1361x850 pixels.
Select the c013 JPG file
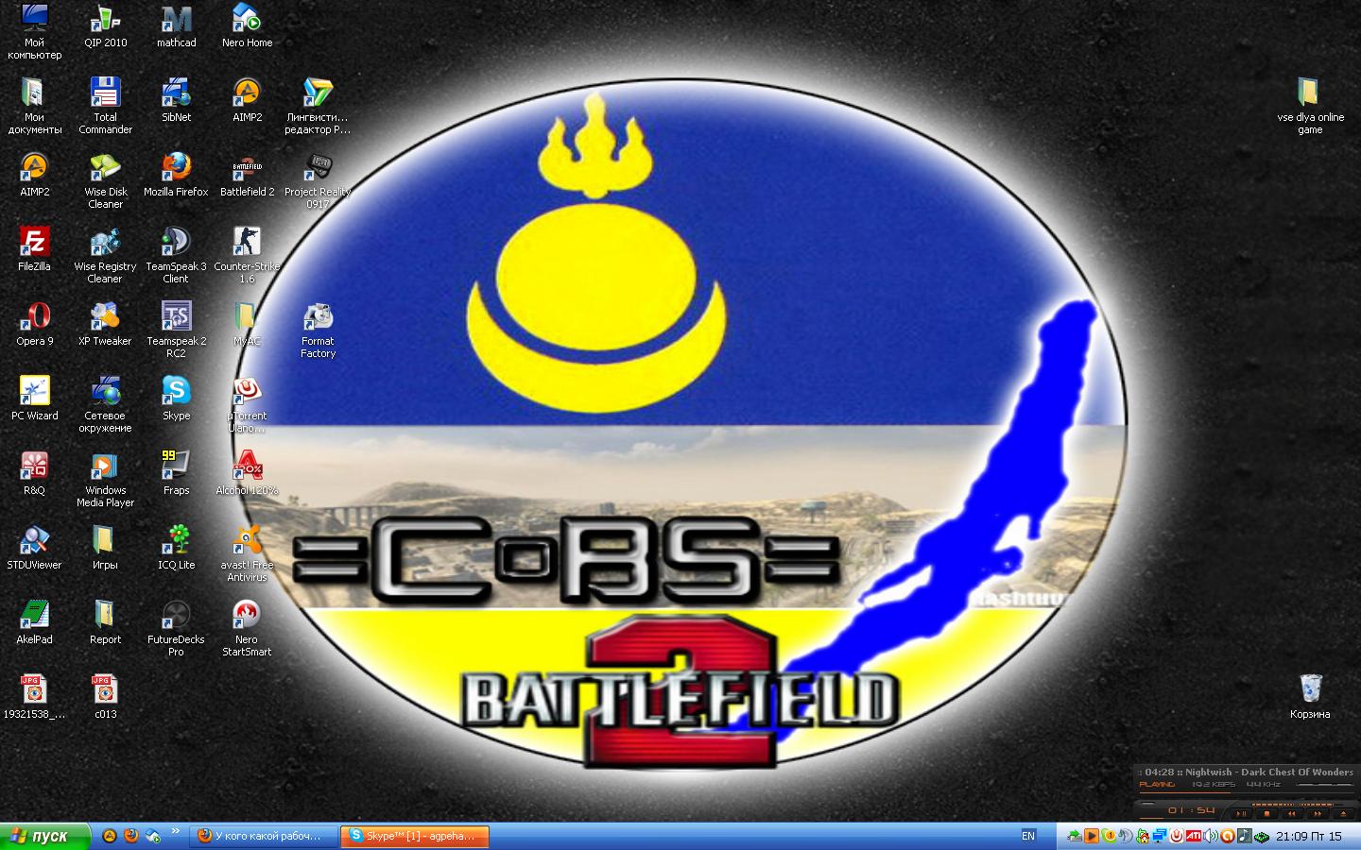coord(105,697)
